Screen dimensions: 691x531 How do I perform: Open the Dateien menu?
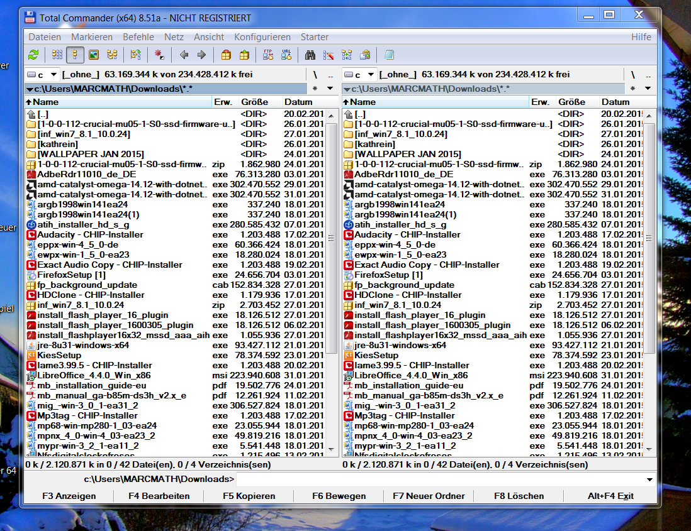click(45, 37)
